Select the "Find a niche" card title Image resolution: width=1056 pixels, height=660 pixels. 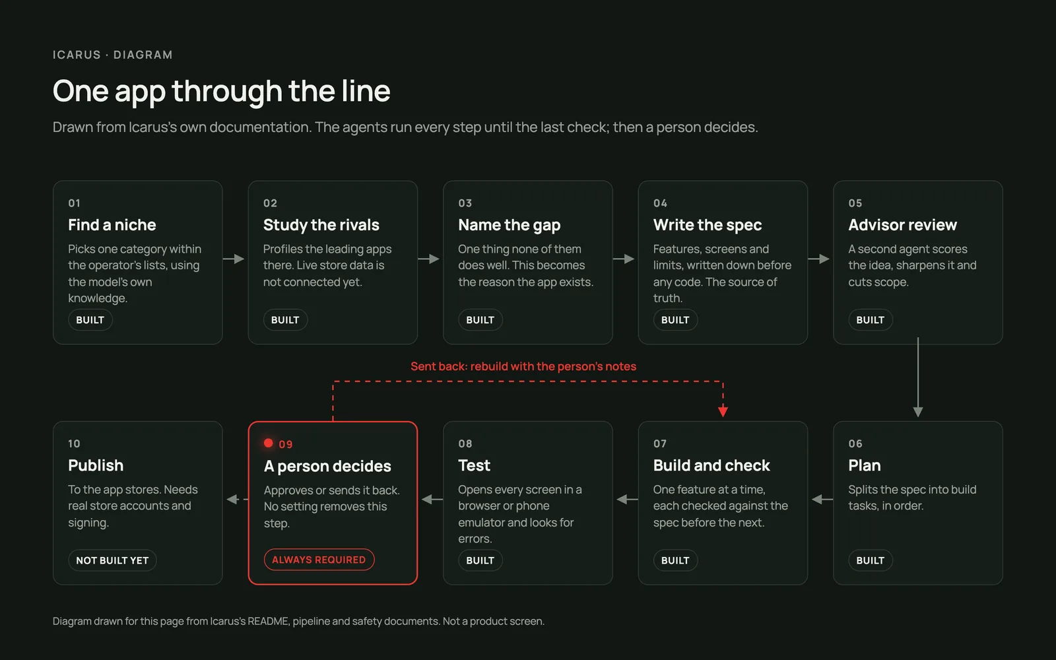click(112, 225)
